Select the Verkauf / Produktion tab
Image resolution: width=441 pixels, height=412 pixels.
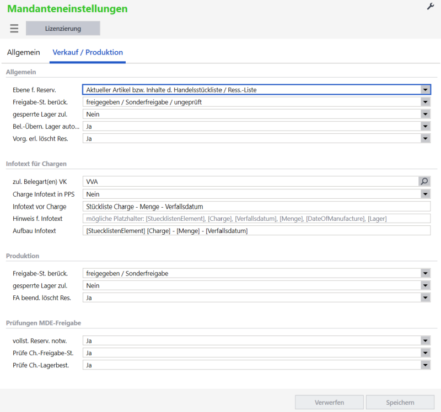(88, 52)
